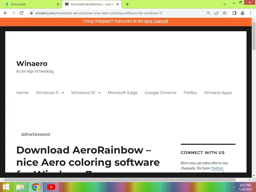Screen dimensions: 256x192
Task: Open the tab search chevron
Action: 225,4
